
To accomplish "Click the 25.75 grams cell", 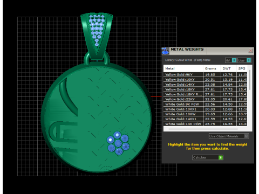I will tap(212, 124).
